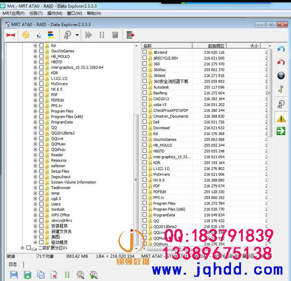Click the 360安全浏览器下载 row
Image resolution: width=291 pixels, height=281 pixels.
(204, 81)
